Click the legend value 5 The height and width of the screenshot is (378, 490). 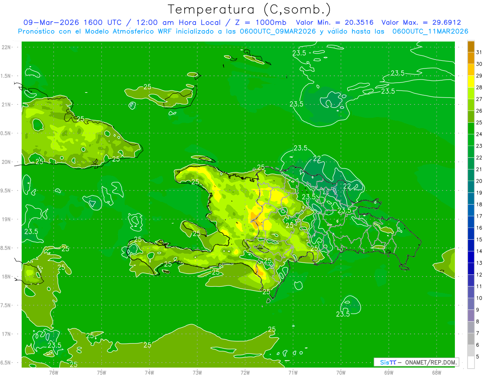pos(478,356)
